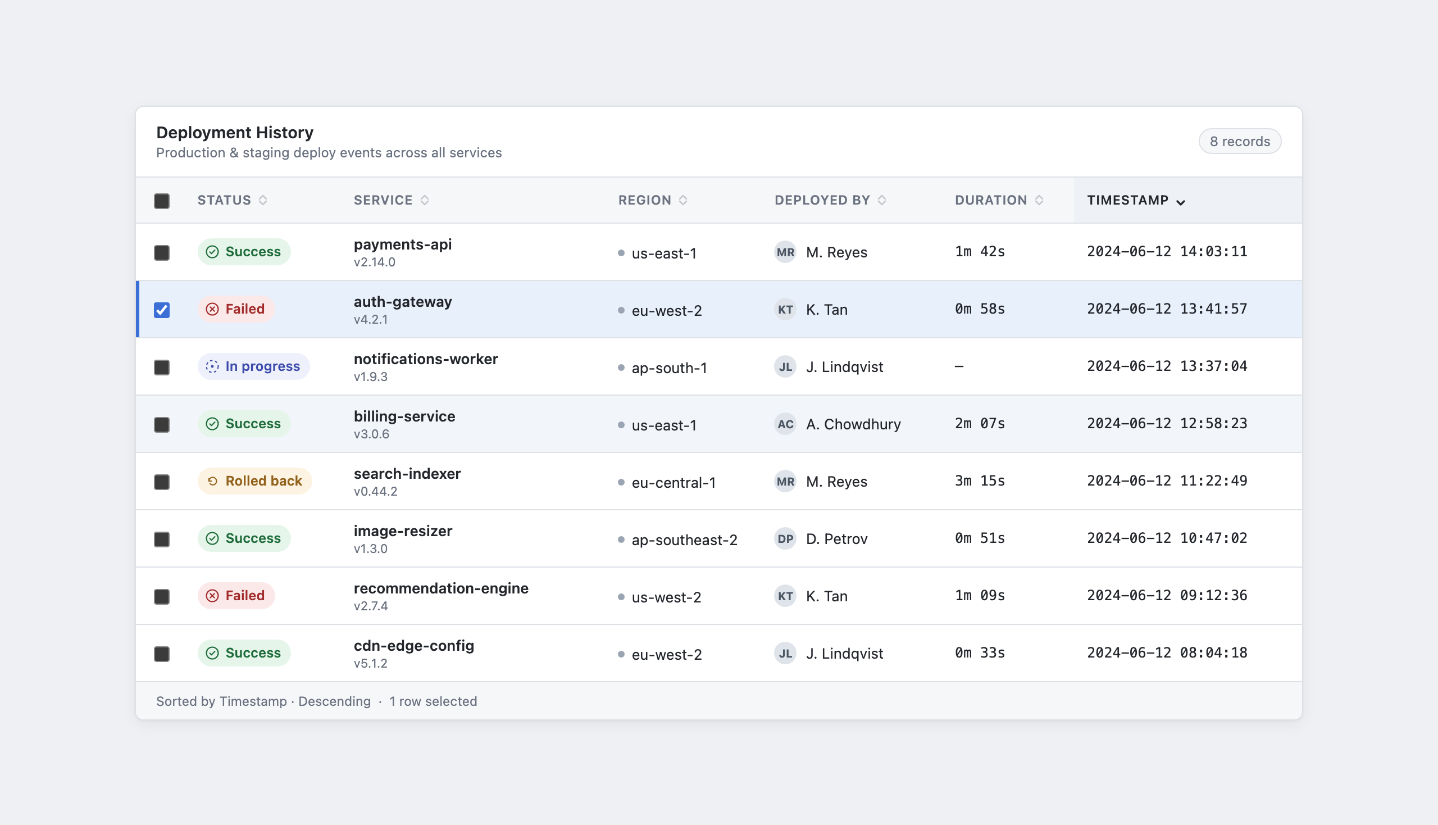The height and width of the screenshot is (825, 1438).
Task: Select the image-resizer timestamp cell
Action: tap(1167, 538)
